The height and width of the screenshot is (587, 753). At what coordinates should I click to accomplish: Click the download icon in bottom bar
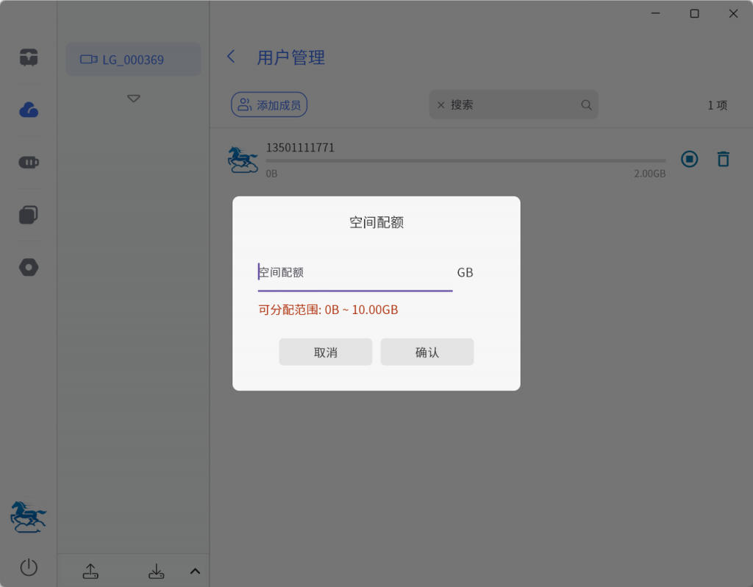point(156,571)
